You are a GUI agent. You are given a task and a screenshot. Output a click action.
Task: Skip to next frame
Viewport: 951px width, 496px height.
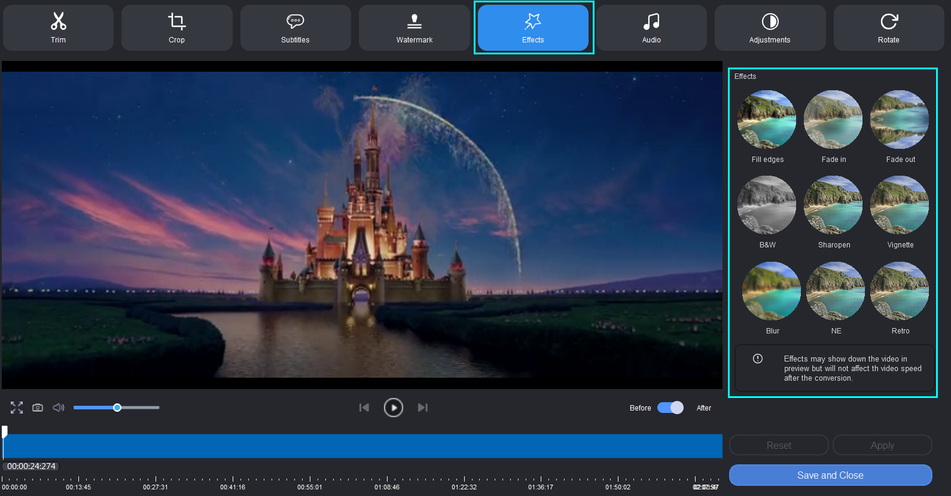pyautogui.click(x=423, y=408)
